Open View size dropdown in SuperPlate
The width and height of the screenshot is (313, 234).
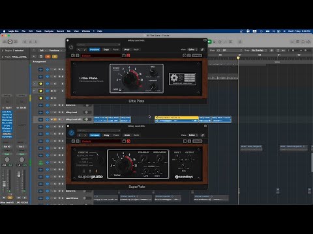point(193,135)
